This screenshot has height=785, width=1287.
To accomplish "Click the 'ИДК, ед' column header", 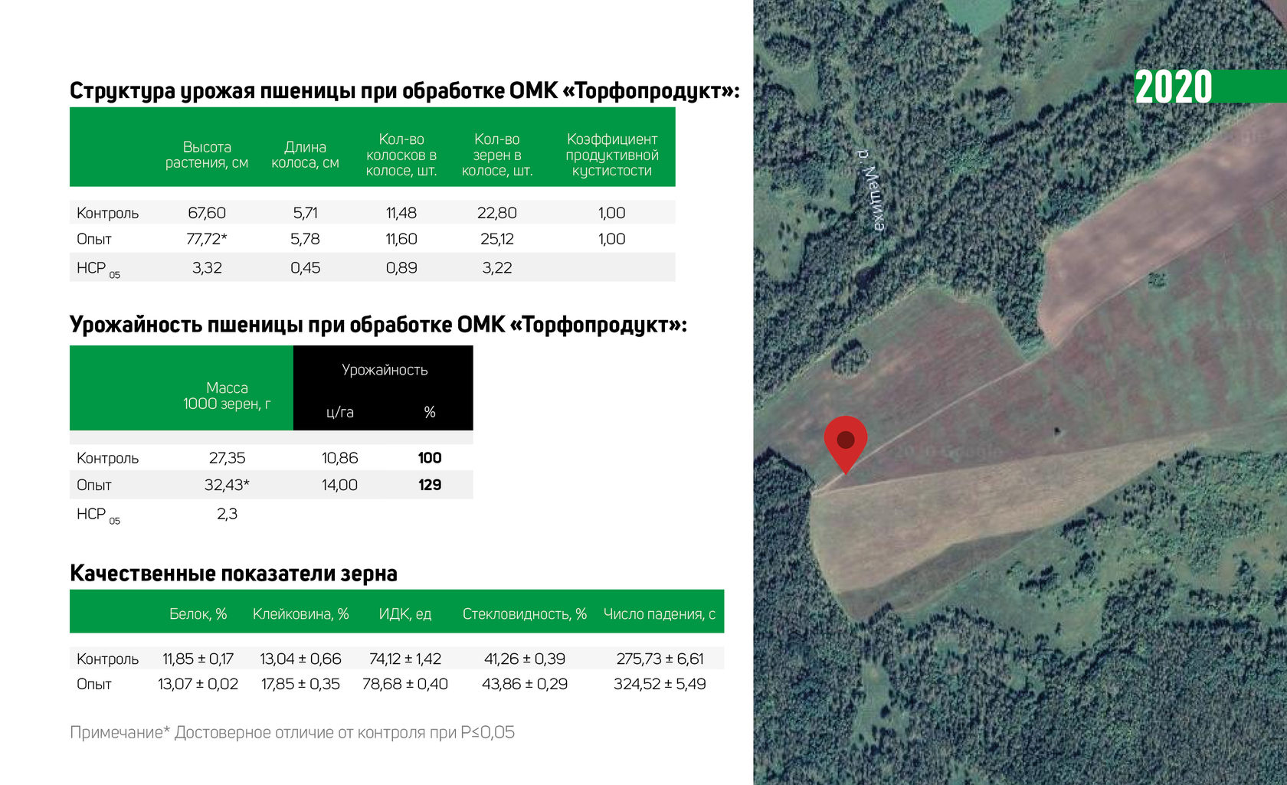I will click(405, 614).
